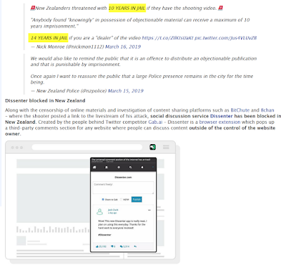Click the green user avatar of the commenter
Viewport: 281px width, 265px height.
pos(100,212)
